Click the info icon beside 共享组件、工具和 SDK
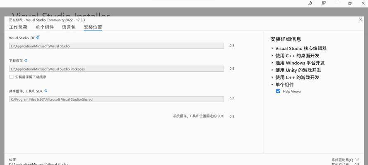Viewport: 368px width, 165px height. tap(46, 91)
